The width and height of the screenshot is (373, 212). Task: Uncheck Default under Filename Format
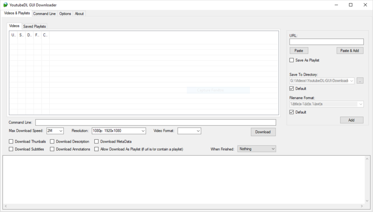pos(292,112)
